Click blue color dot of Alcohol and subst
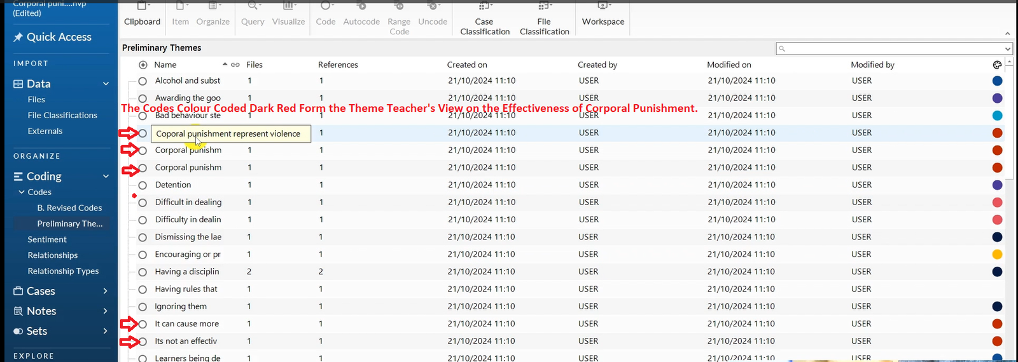Image resolution: width=1018 pixels, height=362 pixels. point(997,81)
